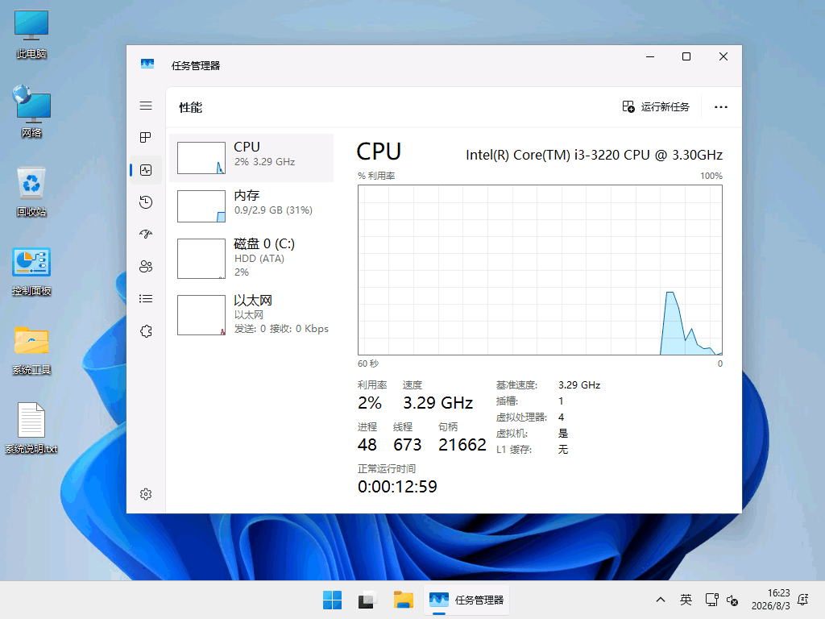This screenshot has width=825, height=619.
Task: Open 回收站 desktop icon
Action: pyautogui.click(x=31, y=192)
